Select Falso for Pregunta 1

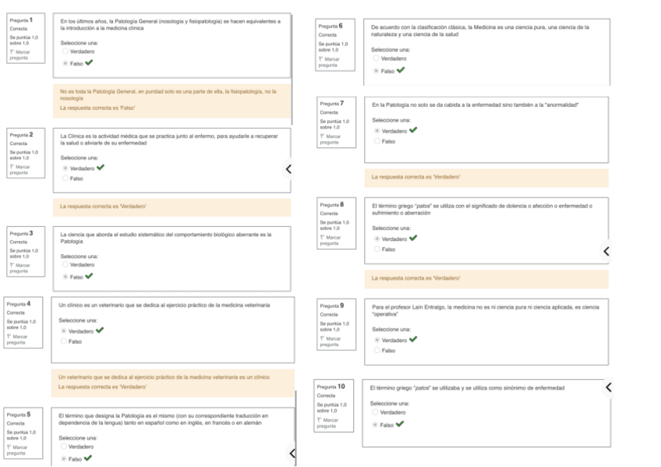click(65, 63)
